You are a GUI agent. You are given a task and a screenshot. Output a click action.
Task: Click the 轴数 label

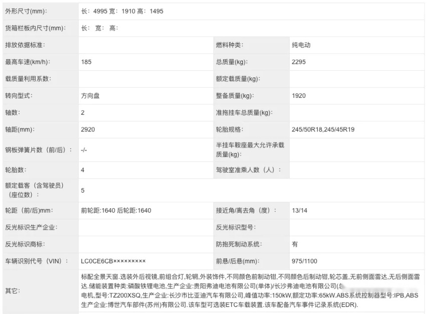tap(13, 113)
